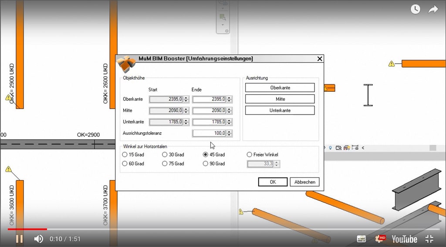
Task: Click Mitte Ende value field
Action: click(x=209, y=110)
